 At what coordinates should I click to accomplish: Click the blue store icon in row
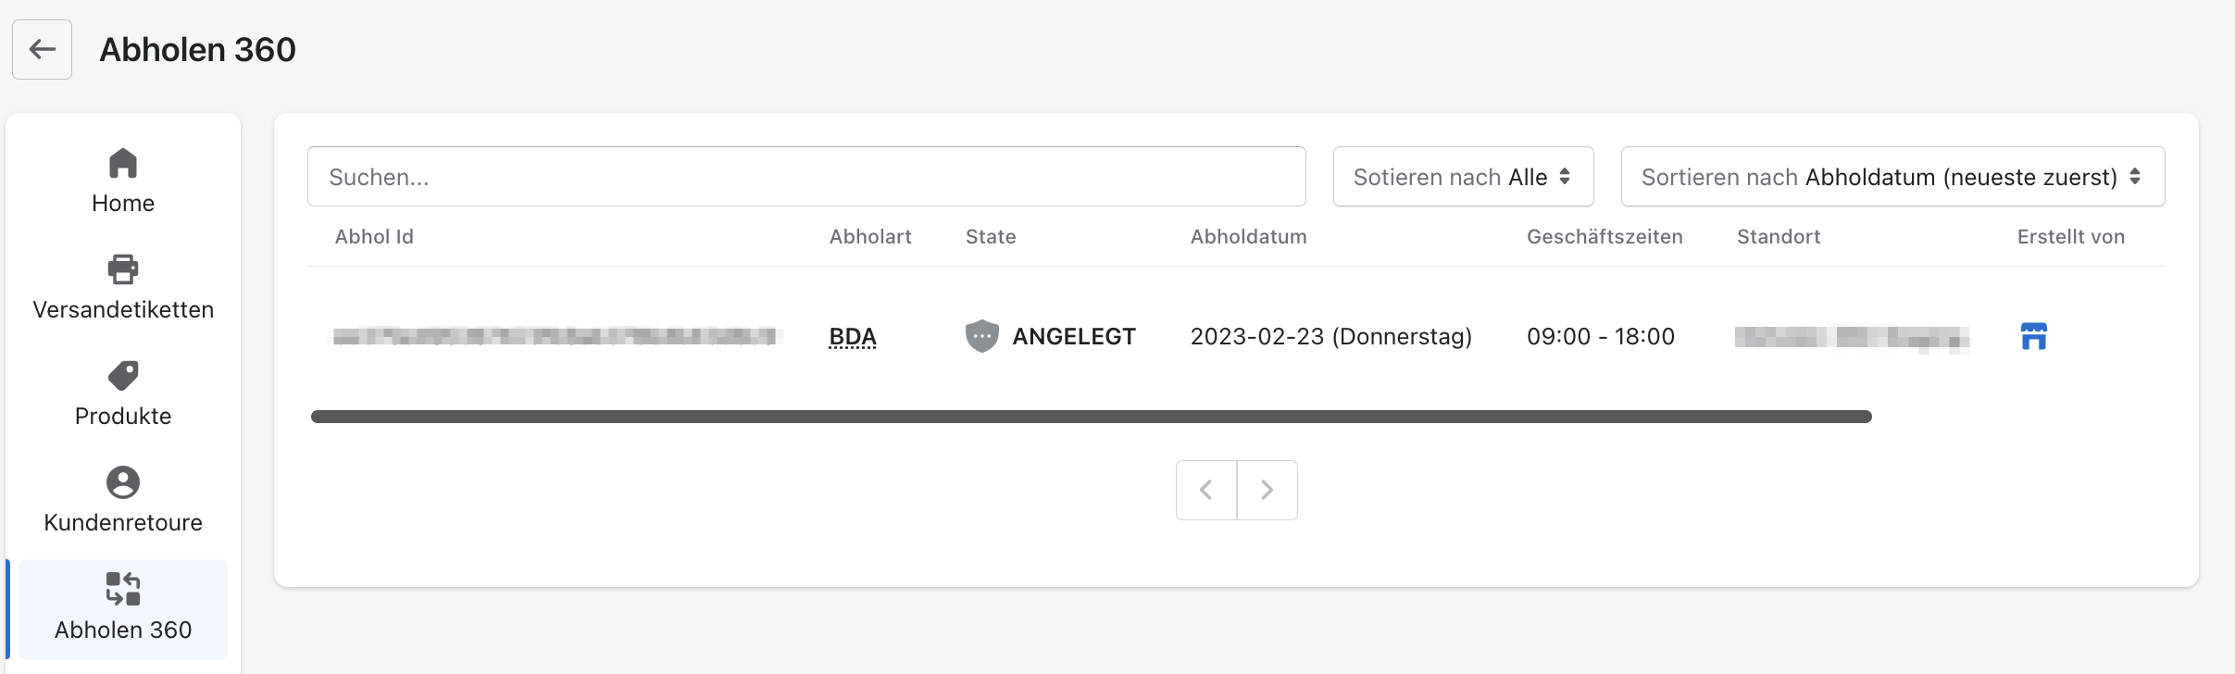[x=2033, y=336]
